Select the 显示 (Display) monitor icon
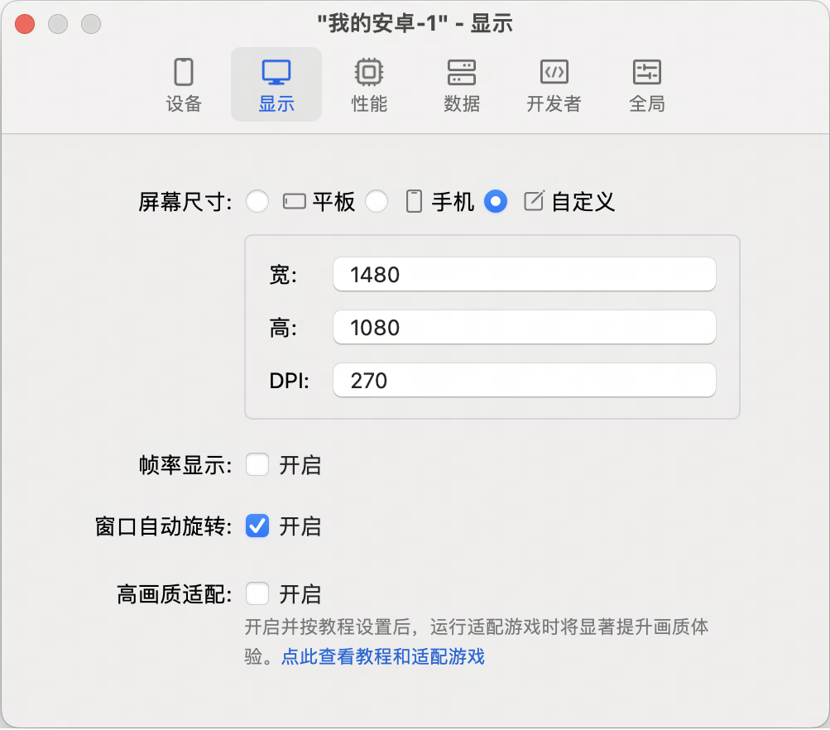 click(x=276, y=72)
